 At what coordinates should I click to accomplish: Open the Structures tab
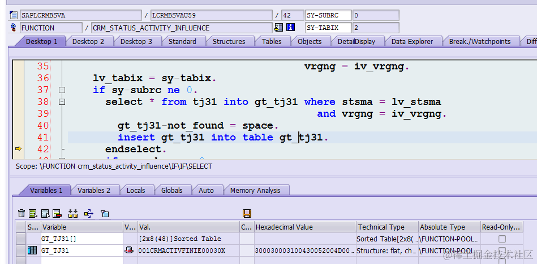pyautogui.click(x=229, y=41)
